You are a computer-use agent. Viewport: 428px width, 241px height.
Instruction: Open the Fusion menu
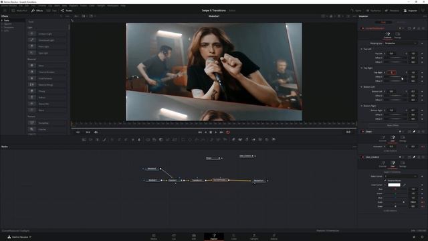pos(83,5)
